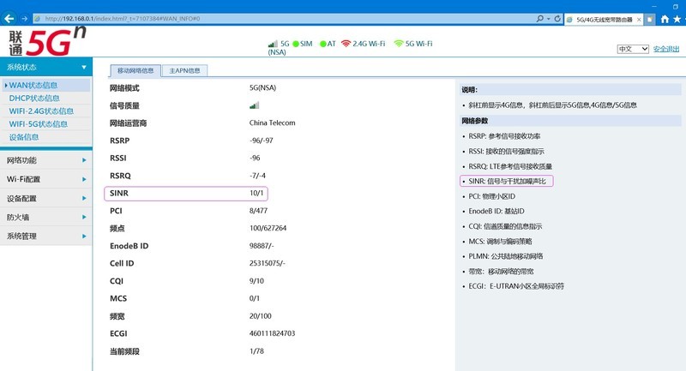The image size is (686, 371).
Task: Click the RSRP value -96/-97
Action: coord(262,141)
